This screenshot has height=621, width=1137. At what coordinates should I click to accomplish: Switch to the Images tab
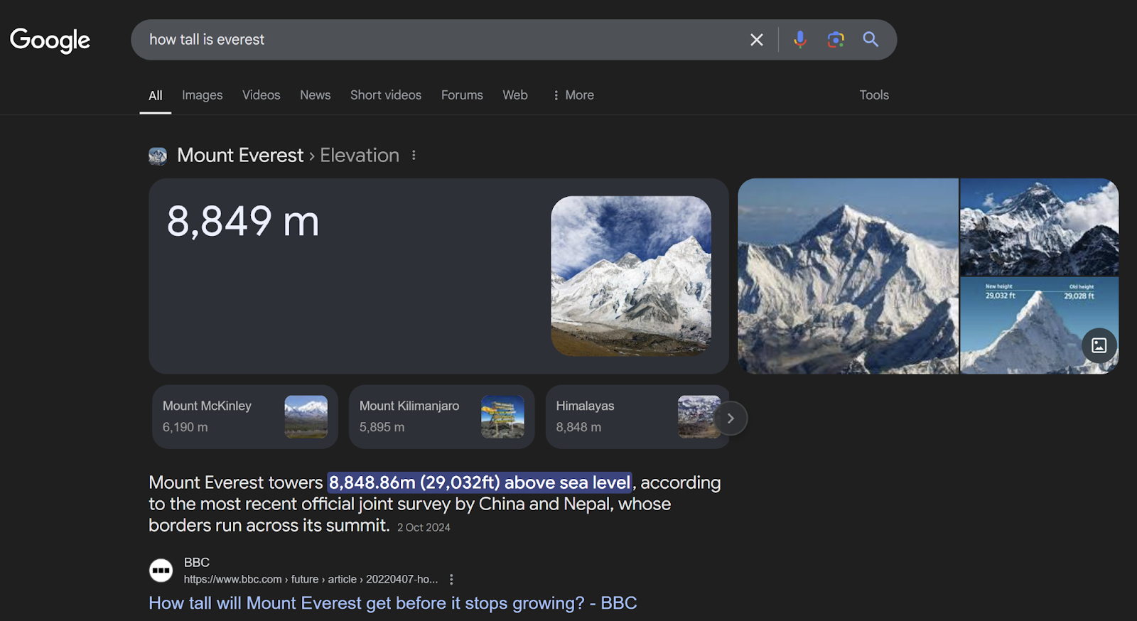pos(203,95)
